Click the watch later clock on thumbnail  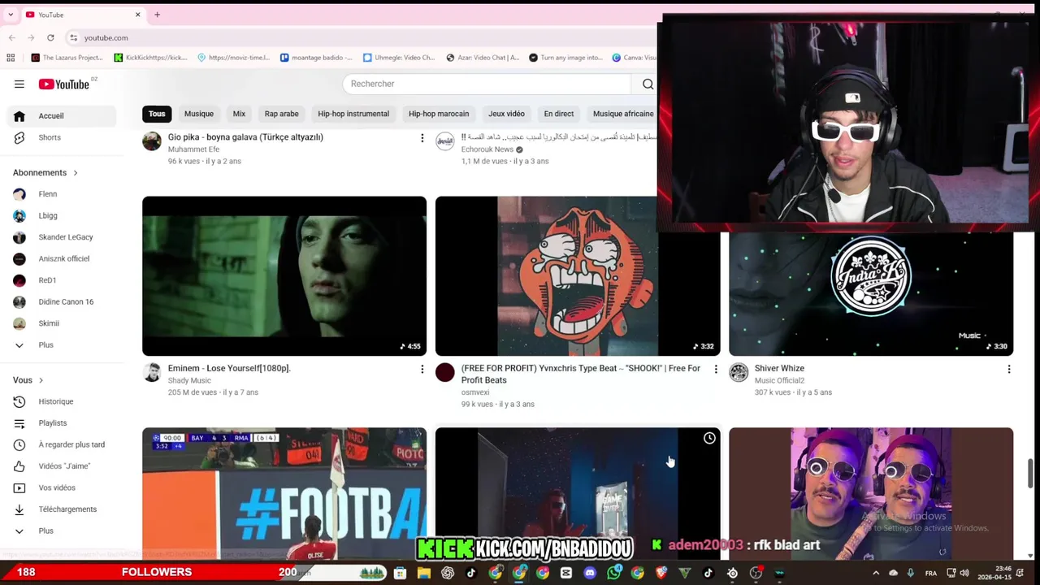709,439
